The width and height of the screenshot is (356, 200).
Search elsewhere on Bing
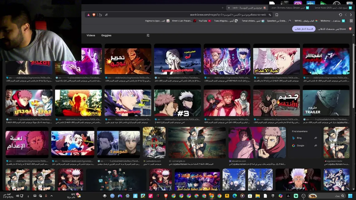pyautogui.click(x=305, y=138)
